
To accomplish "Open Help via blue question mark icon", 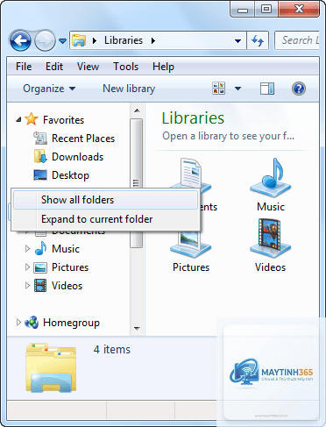I will pyautogui.click(x=299, y=89).
